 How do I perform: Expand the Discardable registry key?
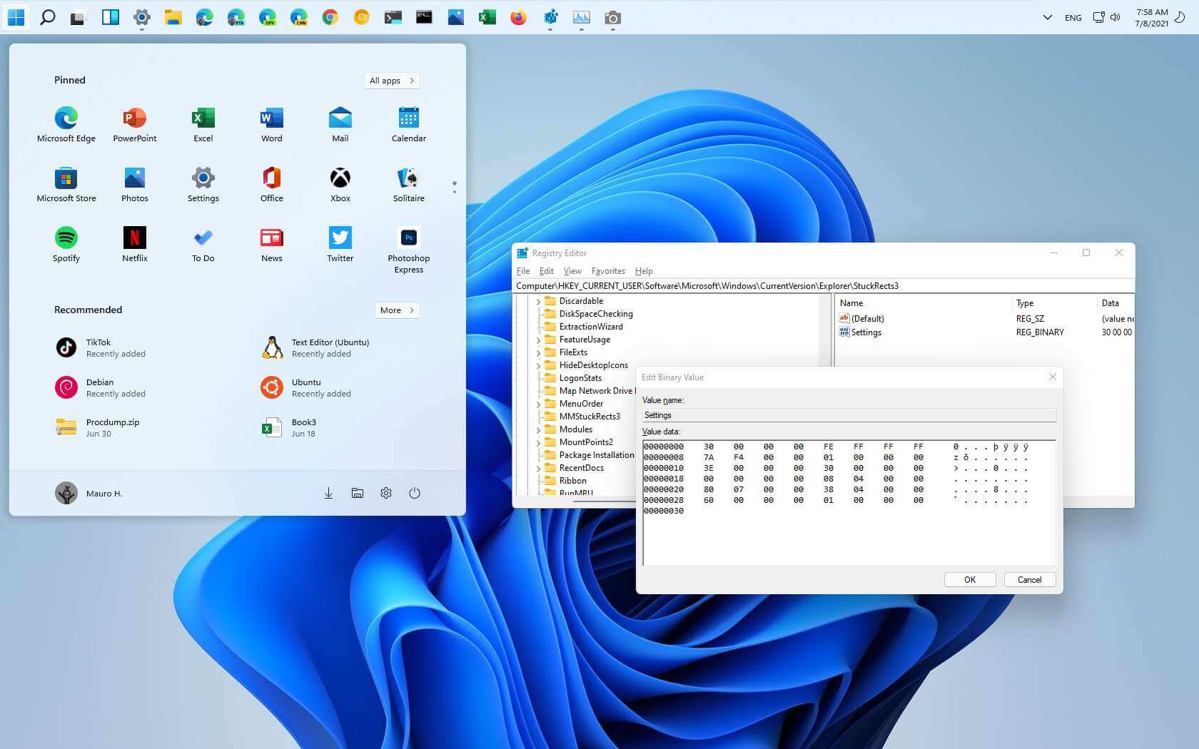[x=538, y=302]
